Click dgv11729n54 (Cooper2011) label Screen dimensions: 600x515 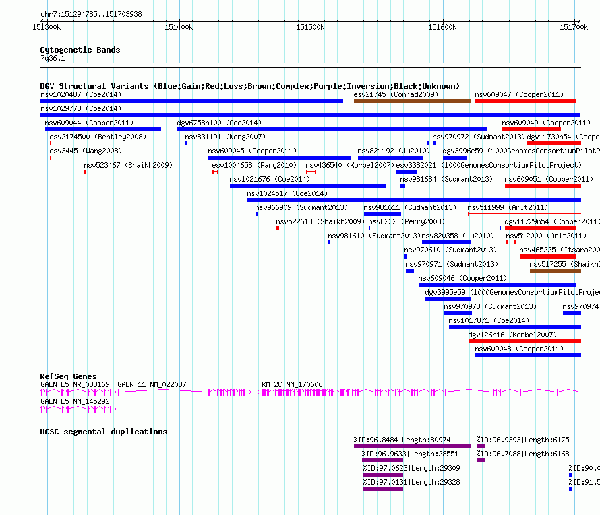click(551, 221)
